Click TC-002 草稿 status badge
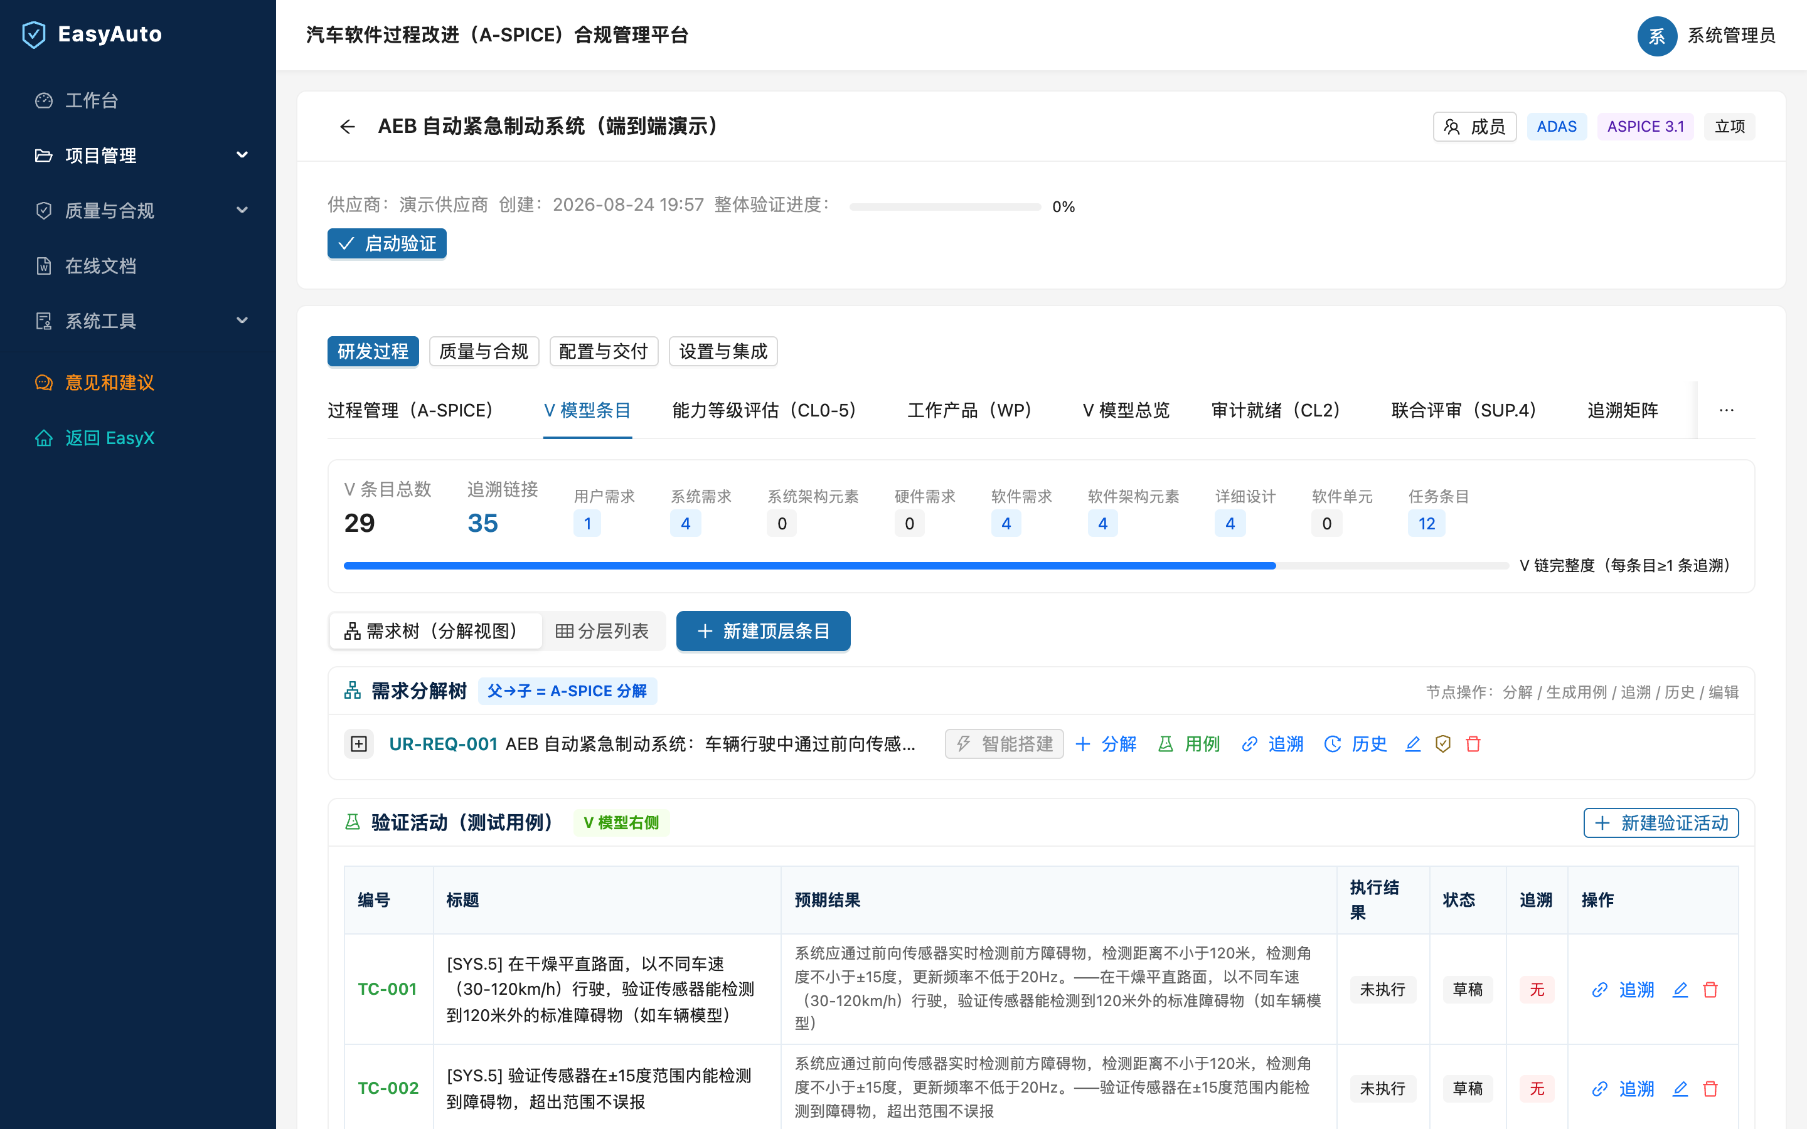The height and width of the screenshot is (1129, 1807). coord(1468,1089)
